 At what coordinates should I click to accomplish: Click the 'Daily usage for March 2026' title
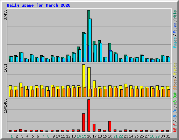[x=38, y=5]
